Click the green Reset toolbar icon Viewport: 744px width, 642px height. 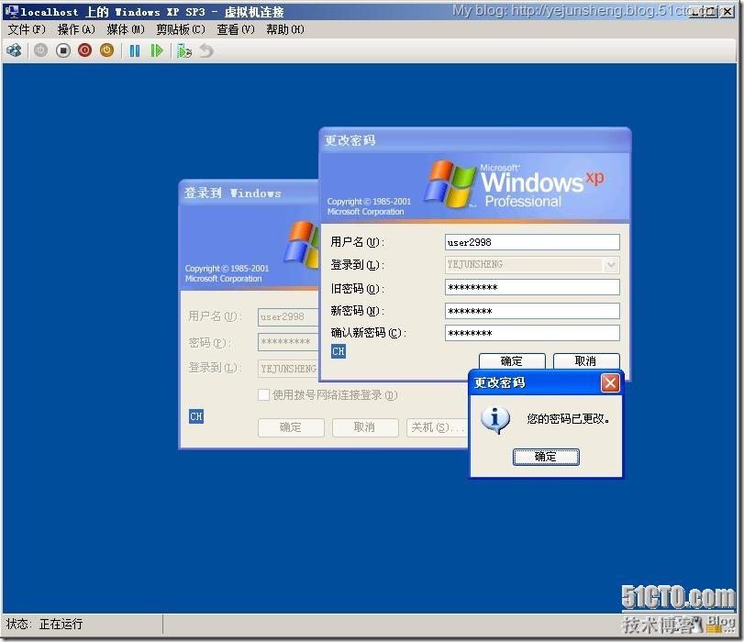pyautogui.click(x=157, y=50)
